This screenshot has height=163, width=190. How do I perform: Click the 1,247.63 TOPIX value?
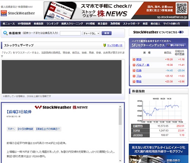[x=164, y=130]
